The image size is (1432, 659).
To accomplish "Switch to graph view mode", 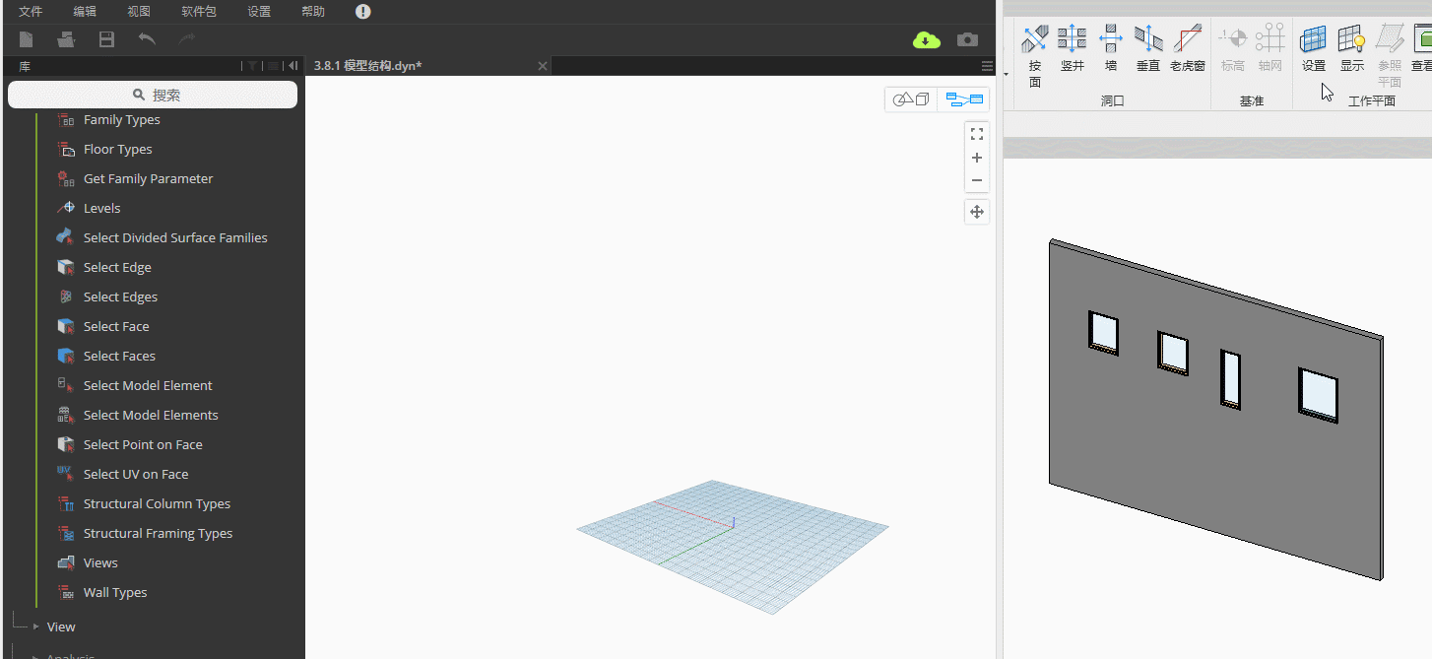I will pos(964,99).
